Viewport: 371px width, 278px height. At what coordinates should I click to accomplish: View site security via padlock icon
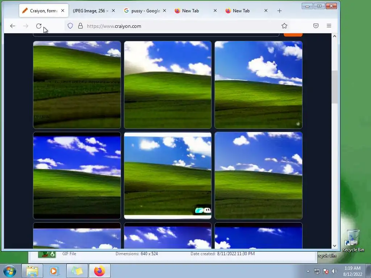coord(80,26)
